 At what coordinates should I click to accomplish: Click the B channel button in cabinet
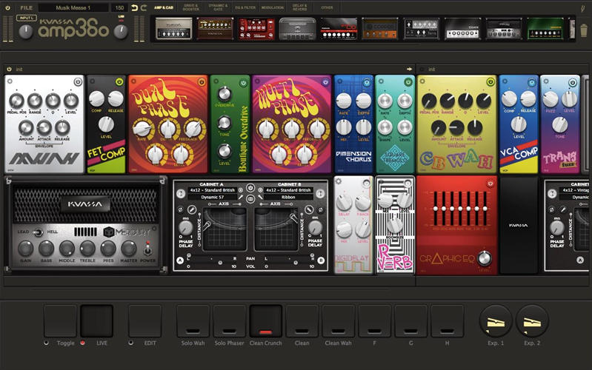321,260
